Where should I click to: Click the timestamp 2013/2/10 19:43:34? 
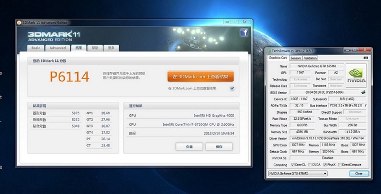pyautogui.click(x=219, y=133)
